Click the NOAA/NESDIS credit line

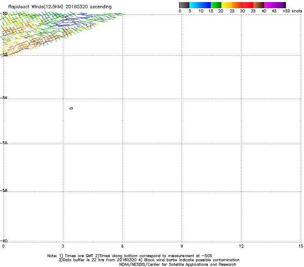tap(177, 265)
